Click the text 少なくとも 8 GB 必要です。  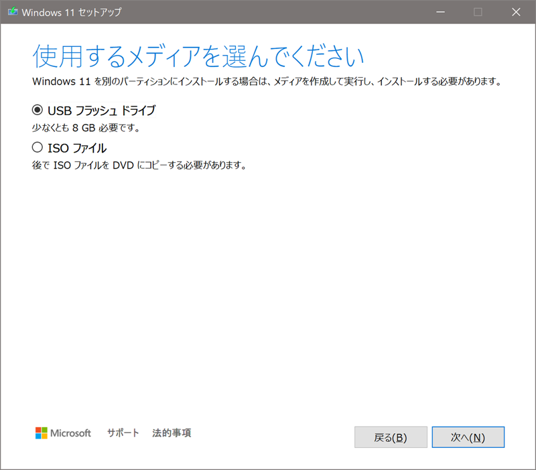[x=86, y=128]
